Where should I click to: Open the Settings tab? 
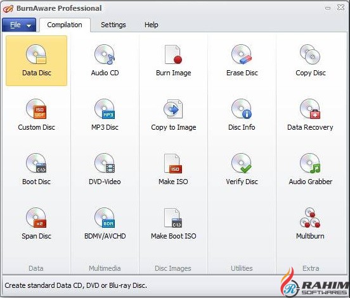[113, 25]
